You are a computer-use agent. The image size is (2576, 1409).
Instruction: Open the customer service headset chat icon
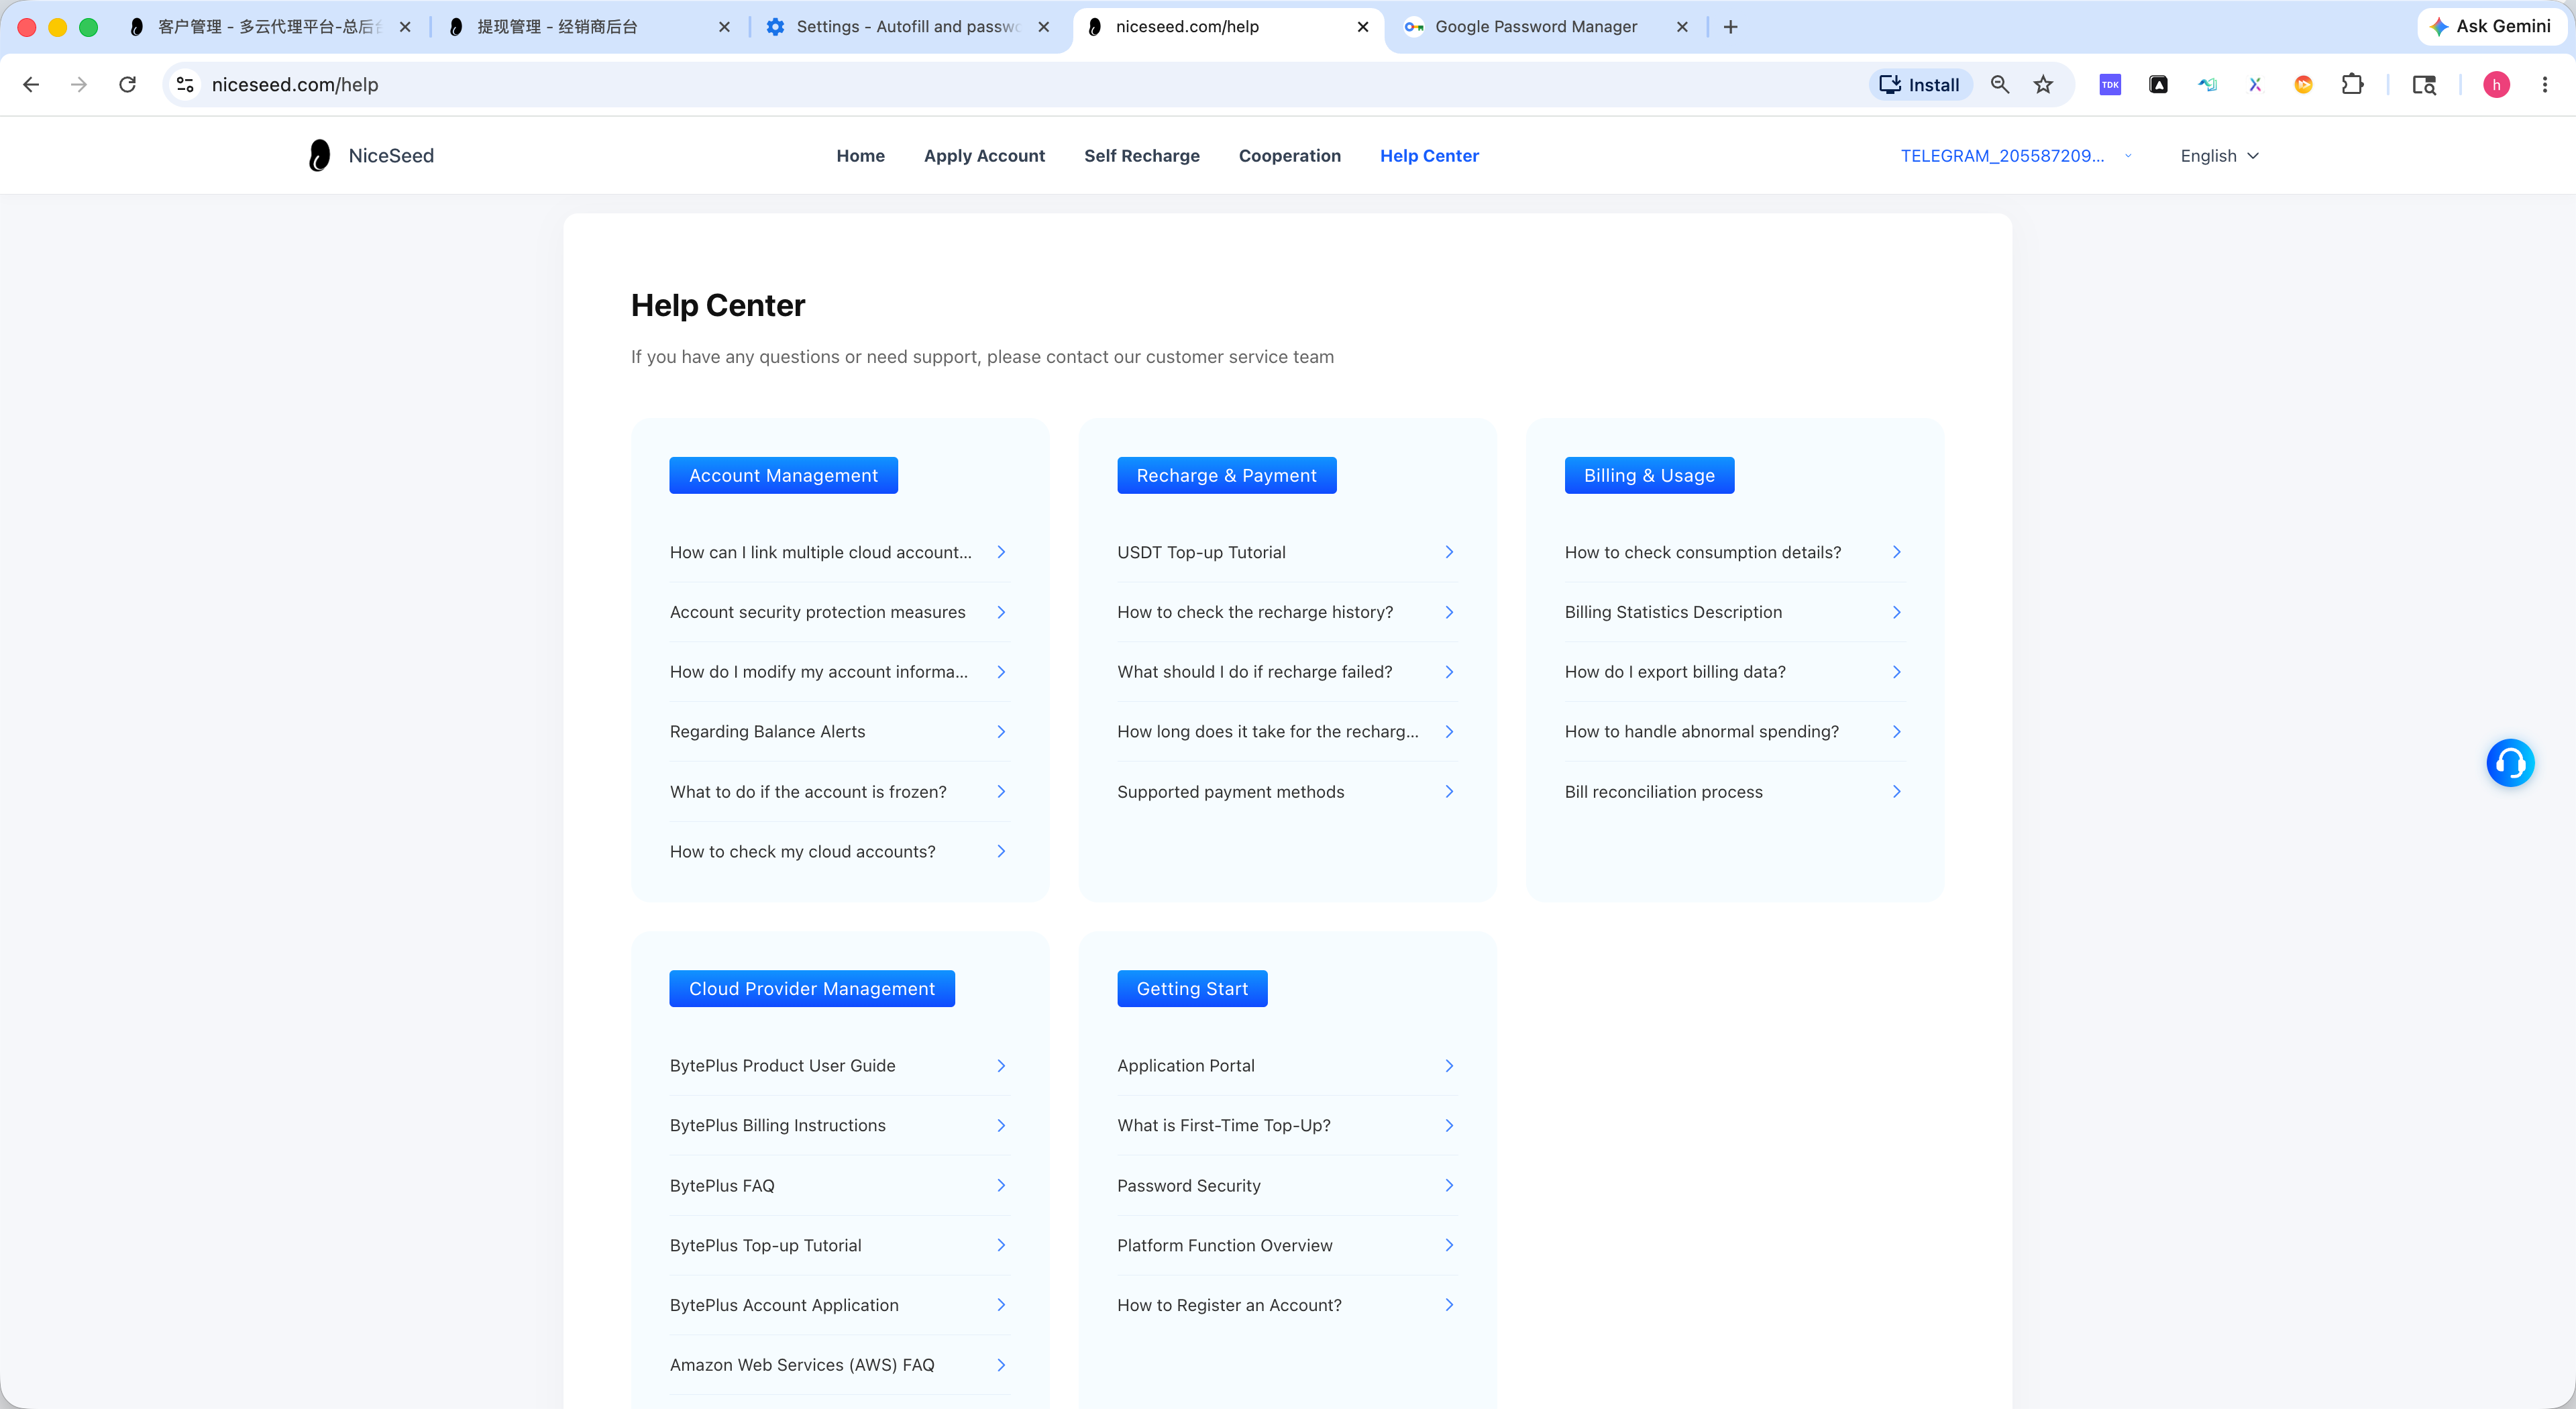click(x=2510, y=763)
